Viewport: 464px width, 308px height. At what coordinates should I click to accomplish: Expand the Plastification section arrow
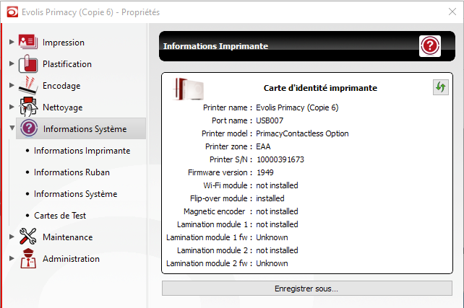[12, 63]
